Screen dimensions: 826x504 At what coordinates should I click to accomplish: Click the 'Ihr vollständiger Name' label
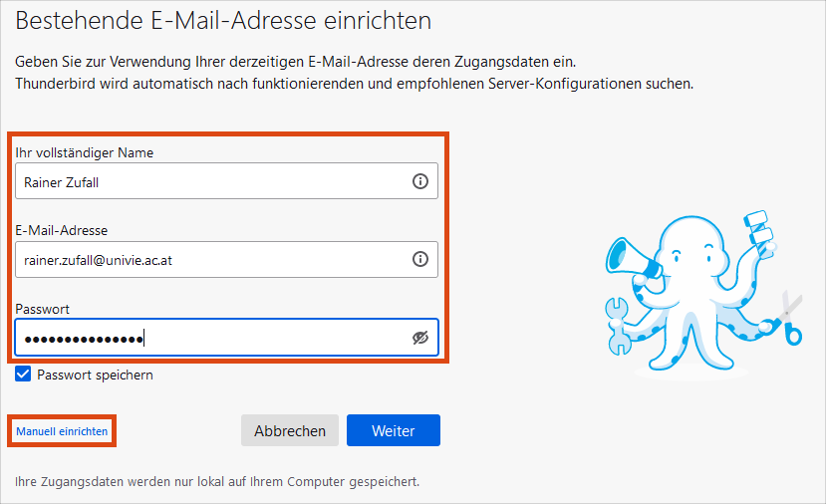click(85, 152)
